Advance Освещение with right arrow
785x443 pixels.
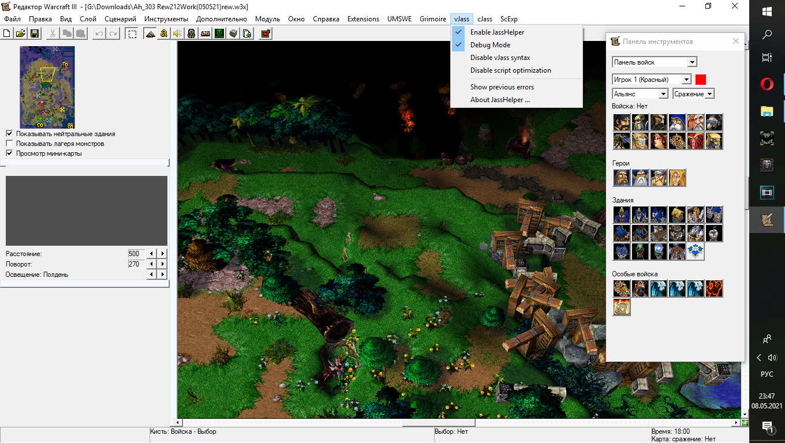point(163,275)
